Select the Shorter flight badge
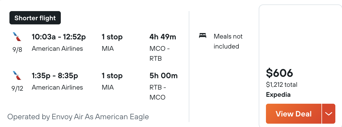This screenshot has height=127, width=342. point(35,18)
